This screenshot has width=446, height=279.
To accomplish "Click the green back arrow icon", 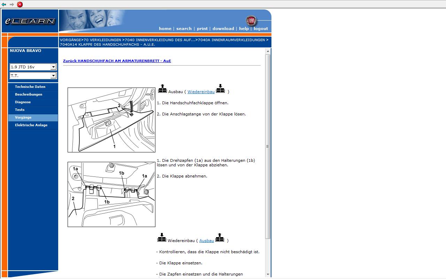I will (x=4, y=5).
